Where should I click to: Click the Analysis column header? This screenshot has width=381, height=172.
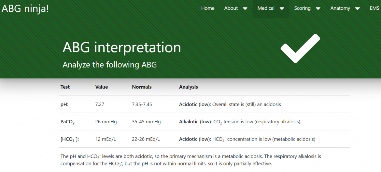[x=188, y=87]
